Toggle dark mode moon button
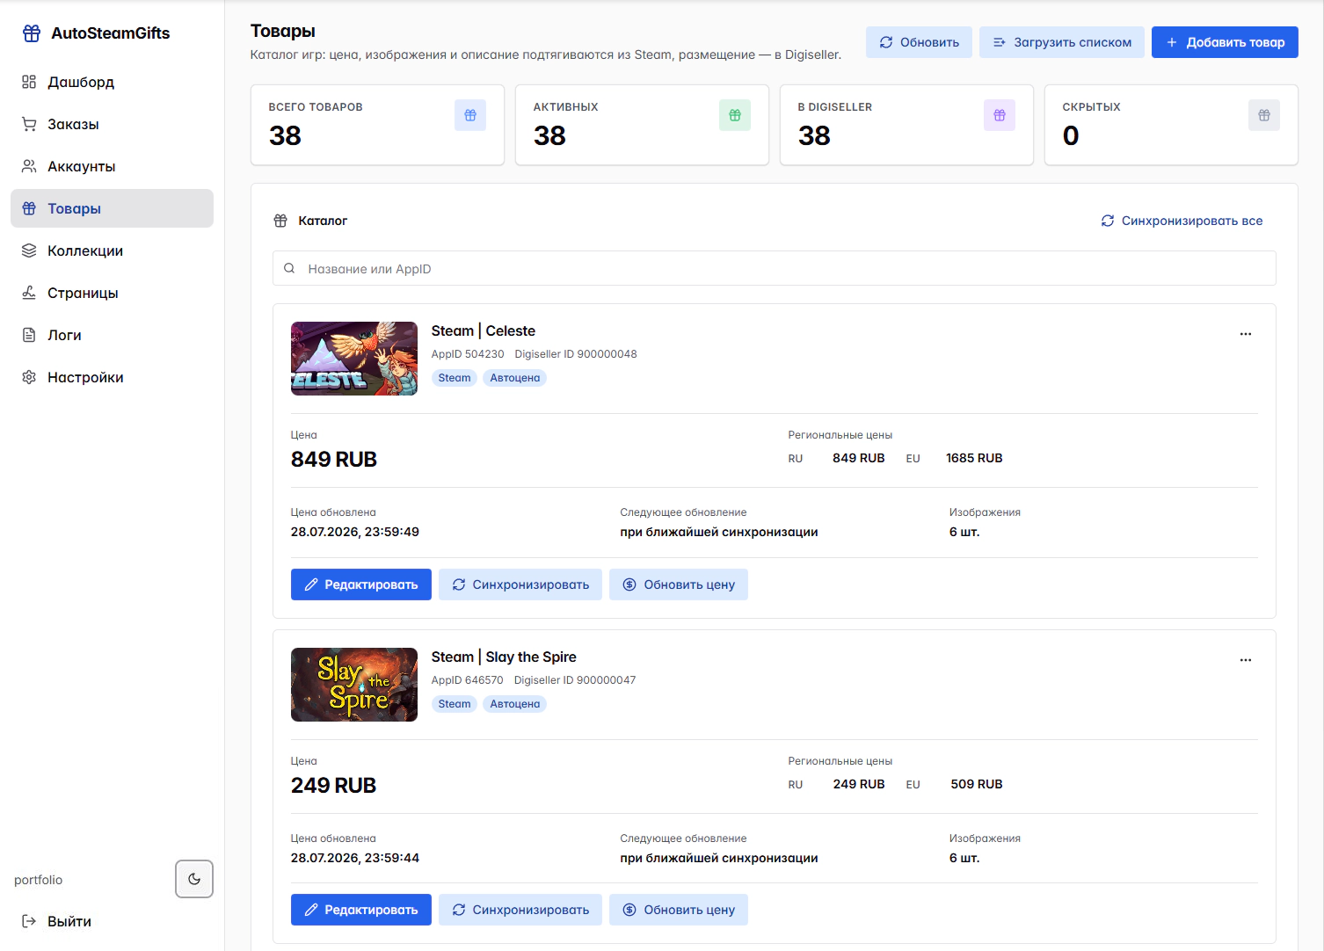This screenshot has height=951, width=1324. coord(194,879)
